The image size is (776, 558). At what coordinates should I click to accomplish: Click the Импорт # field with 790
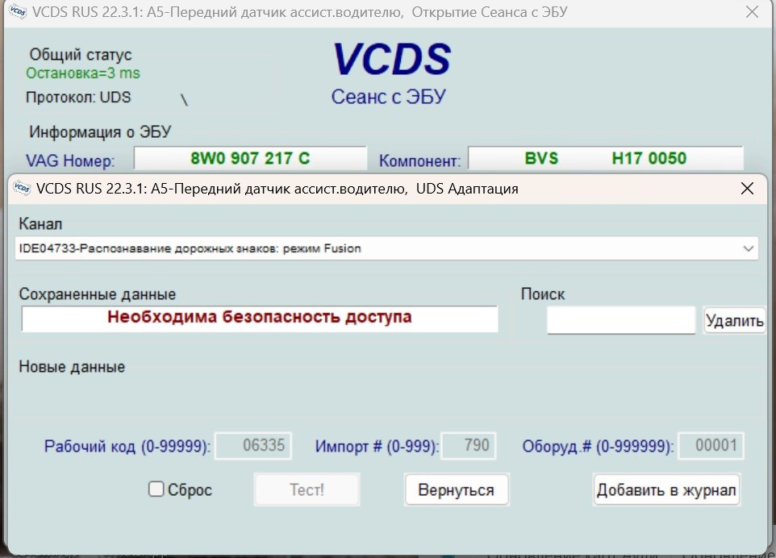469,446
